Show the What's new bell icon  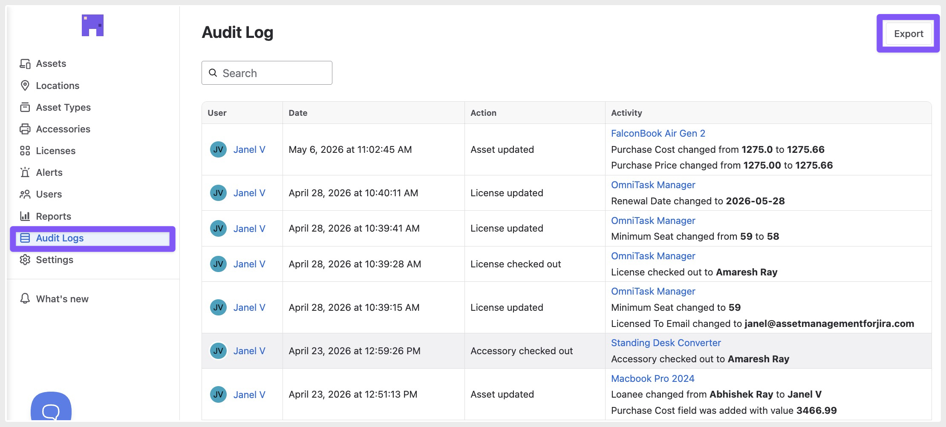[x=25, y=298]
